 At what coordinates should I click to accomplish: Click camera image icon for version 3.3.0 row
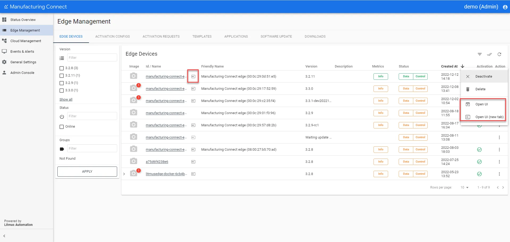click(x=134, y=88)
